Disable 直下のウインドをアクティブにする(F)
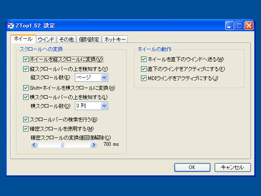261x196 pixels. (x=144, y=69)
